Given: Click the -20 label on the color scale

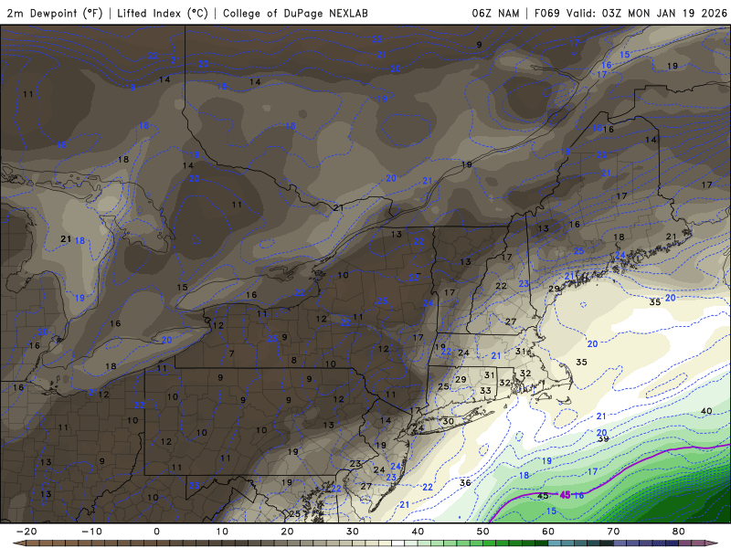Looking at the screenshot, I should click(26, 532).
